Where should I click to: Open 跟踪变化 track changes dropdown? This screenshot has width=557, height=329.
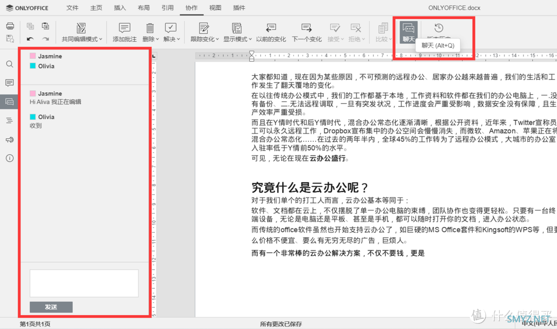click(x=205, y=32)
